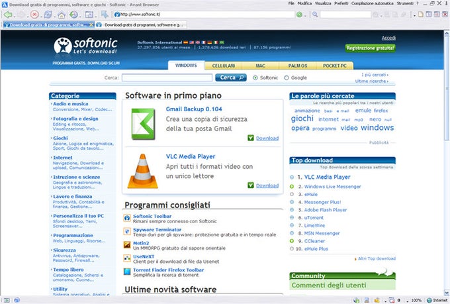Switch to the PALM OS tab
Viewport: 450px width, 304px height.
coord(298,66)
